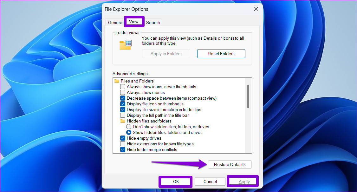This screenshot has height=192, width=357.
Task: Check Hide extensions for known file types
Action: click(123, 144)
